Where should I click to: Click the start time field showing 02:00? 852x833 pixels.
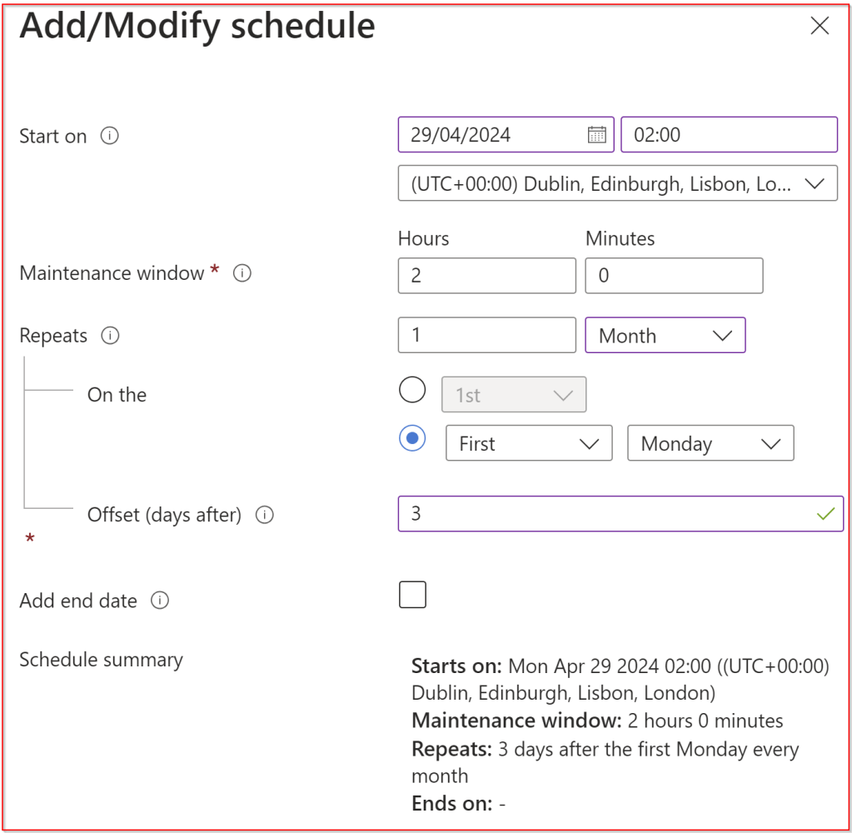[x=729, y=135]
